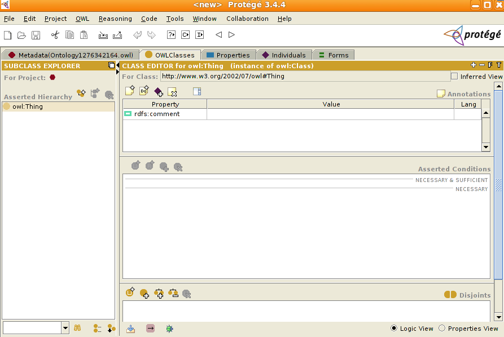This screenshot has height=337, width=504.
Task: Add all siblings to disjoints icon
Action: click(x=159, y=294)
